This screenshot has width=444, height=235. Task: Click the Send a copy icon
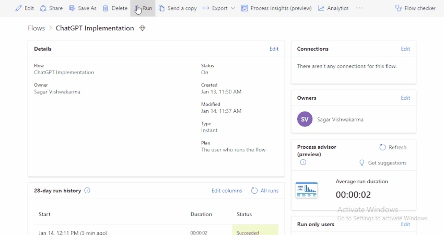click(x=161, y=8)
